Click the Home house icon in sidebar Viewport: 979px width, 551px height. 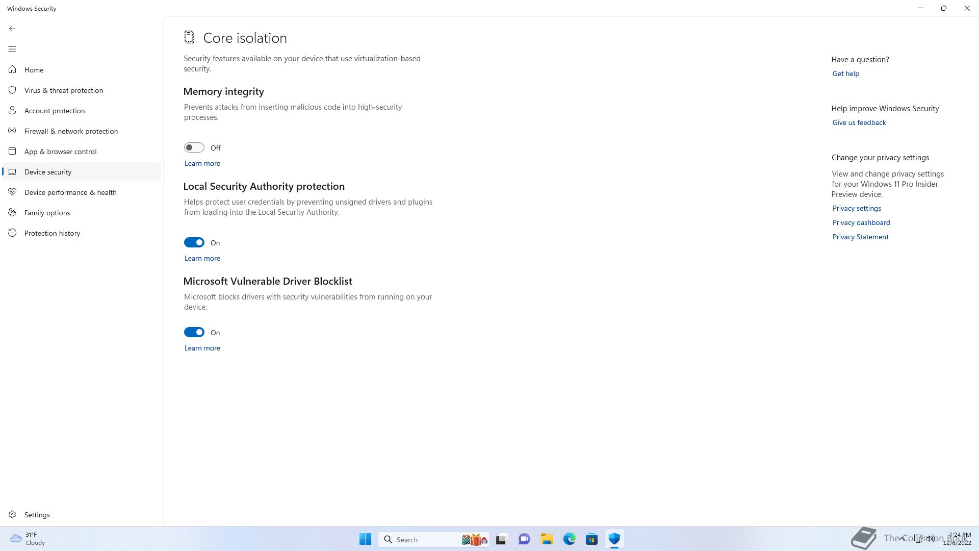[12, 69]
